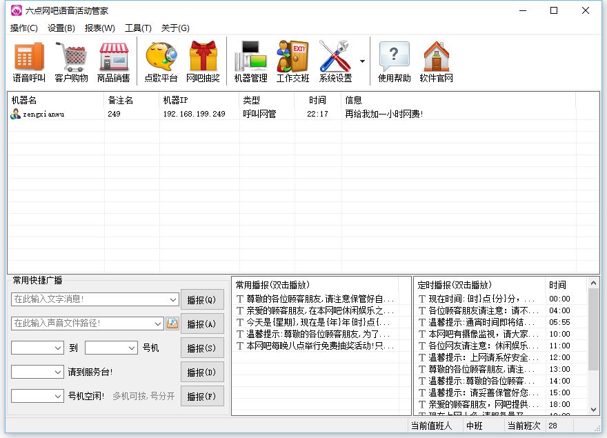This screenshot has height=438, width=607.
Task: Open the 语音呼叫 voice call tool
Action: [28, 60]
